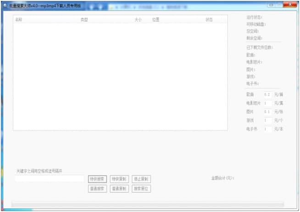
Task: Focus the keyword search input field
Action: click(x=50, y=179)
